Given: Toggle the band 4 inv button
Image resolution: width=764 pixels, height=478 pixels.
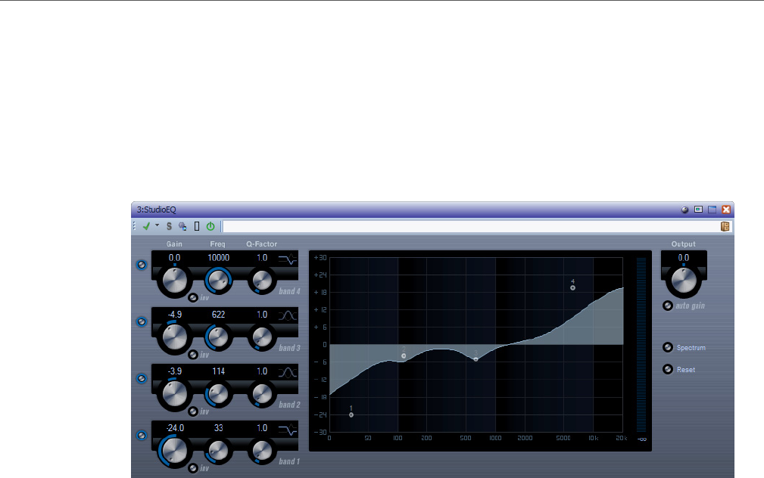Looking at the screenshot, I should (193, 297).
